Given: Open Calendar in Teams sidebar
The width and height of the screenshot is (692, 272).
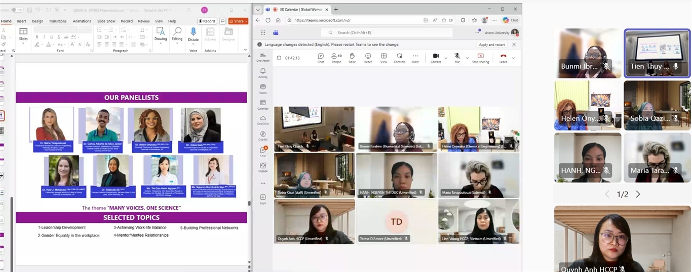Looking at the screenshot, I should 263,104.
